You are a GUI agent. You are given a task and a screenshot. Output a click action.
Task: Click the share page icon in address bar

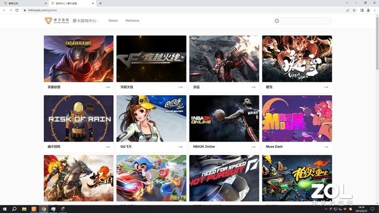pyautogui.click(x=348, y=10)
